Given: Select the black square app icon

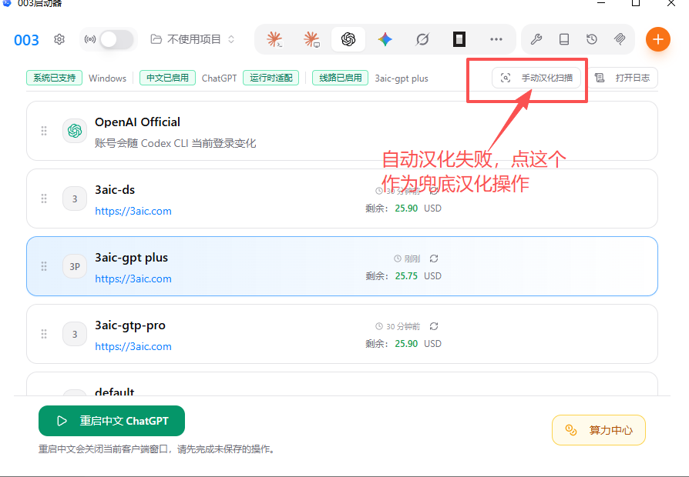Looking at the screenshot, I should click(x=459, y=39).
